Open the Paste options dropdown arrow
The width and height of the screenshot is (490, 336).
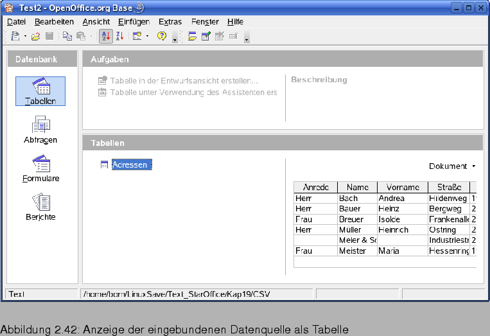coord(91,36)
